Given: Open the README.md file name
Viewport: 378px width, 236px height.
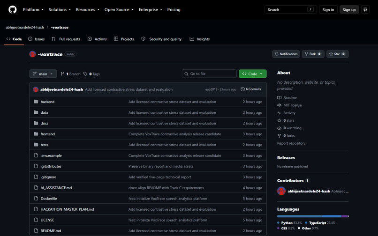Looking at the screenshot, I should (51, 231).
